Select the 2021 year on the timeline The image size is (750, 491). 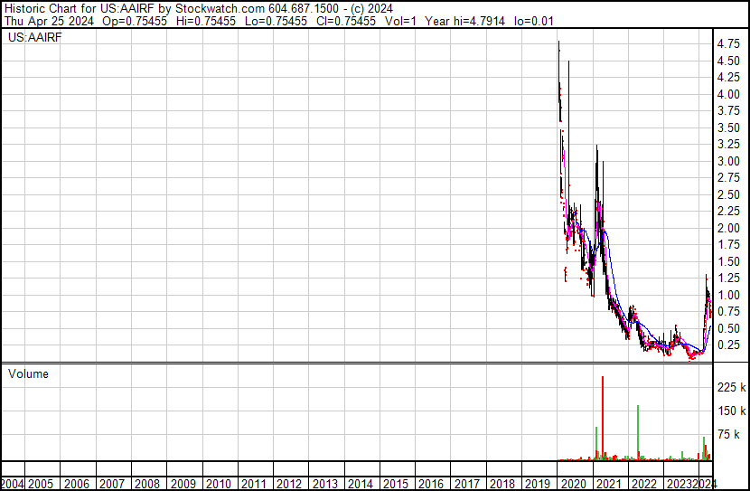tap(606, 484)
